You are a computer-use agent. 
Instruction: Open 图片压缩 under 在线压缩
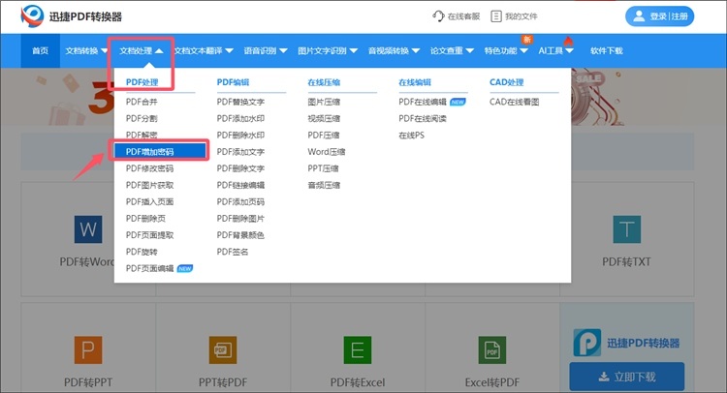click(324, 102)
